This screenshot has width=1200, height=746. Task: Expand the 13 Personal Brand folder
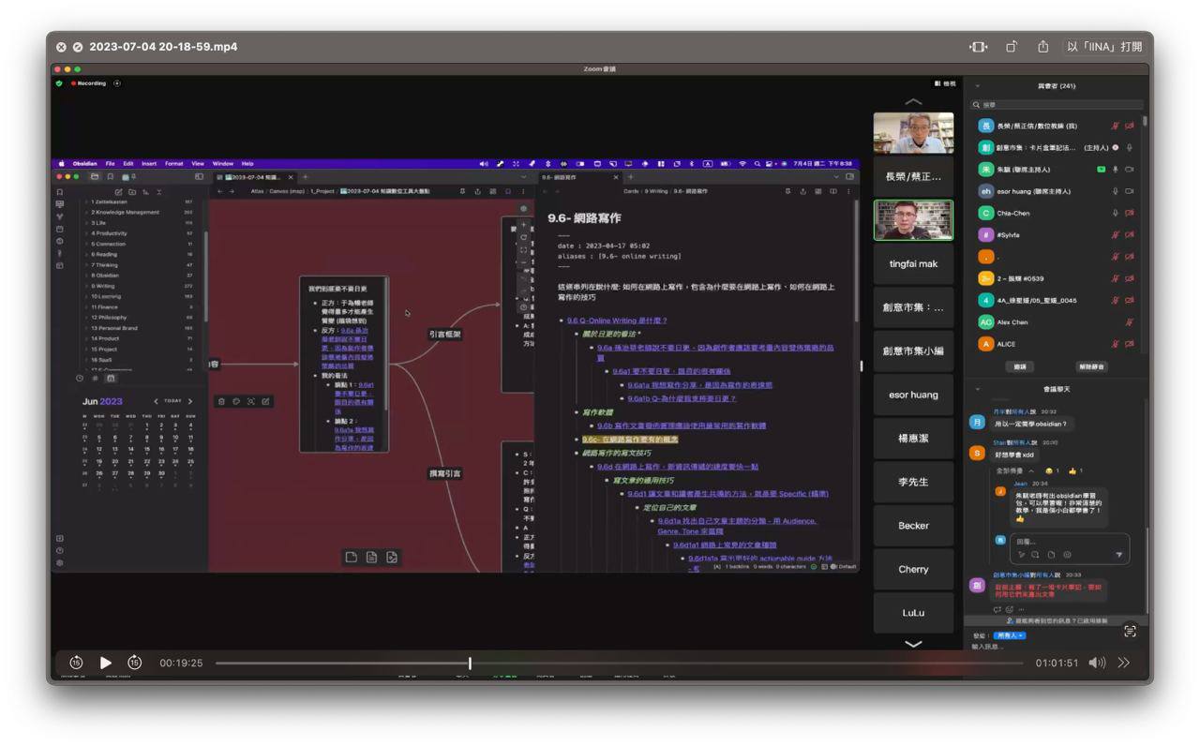point(138,328)
